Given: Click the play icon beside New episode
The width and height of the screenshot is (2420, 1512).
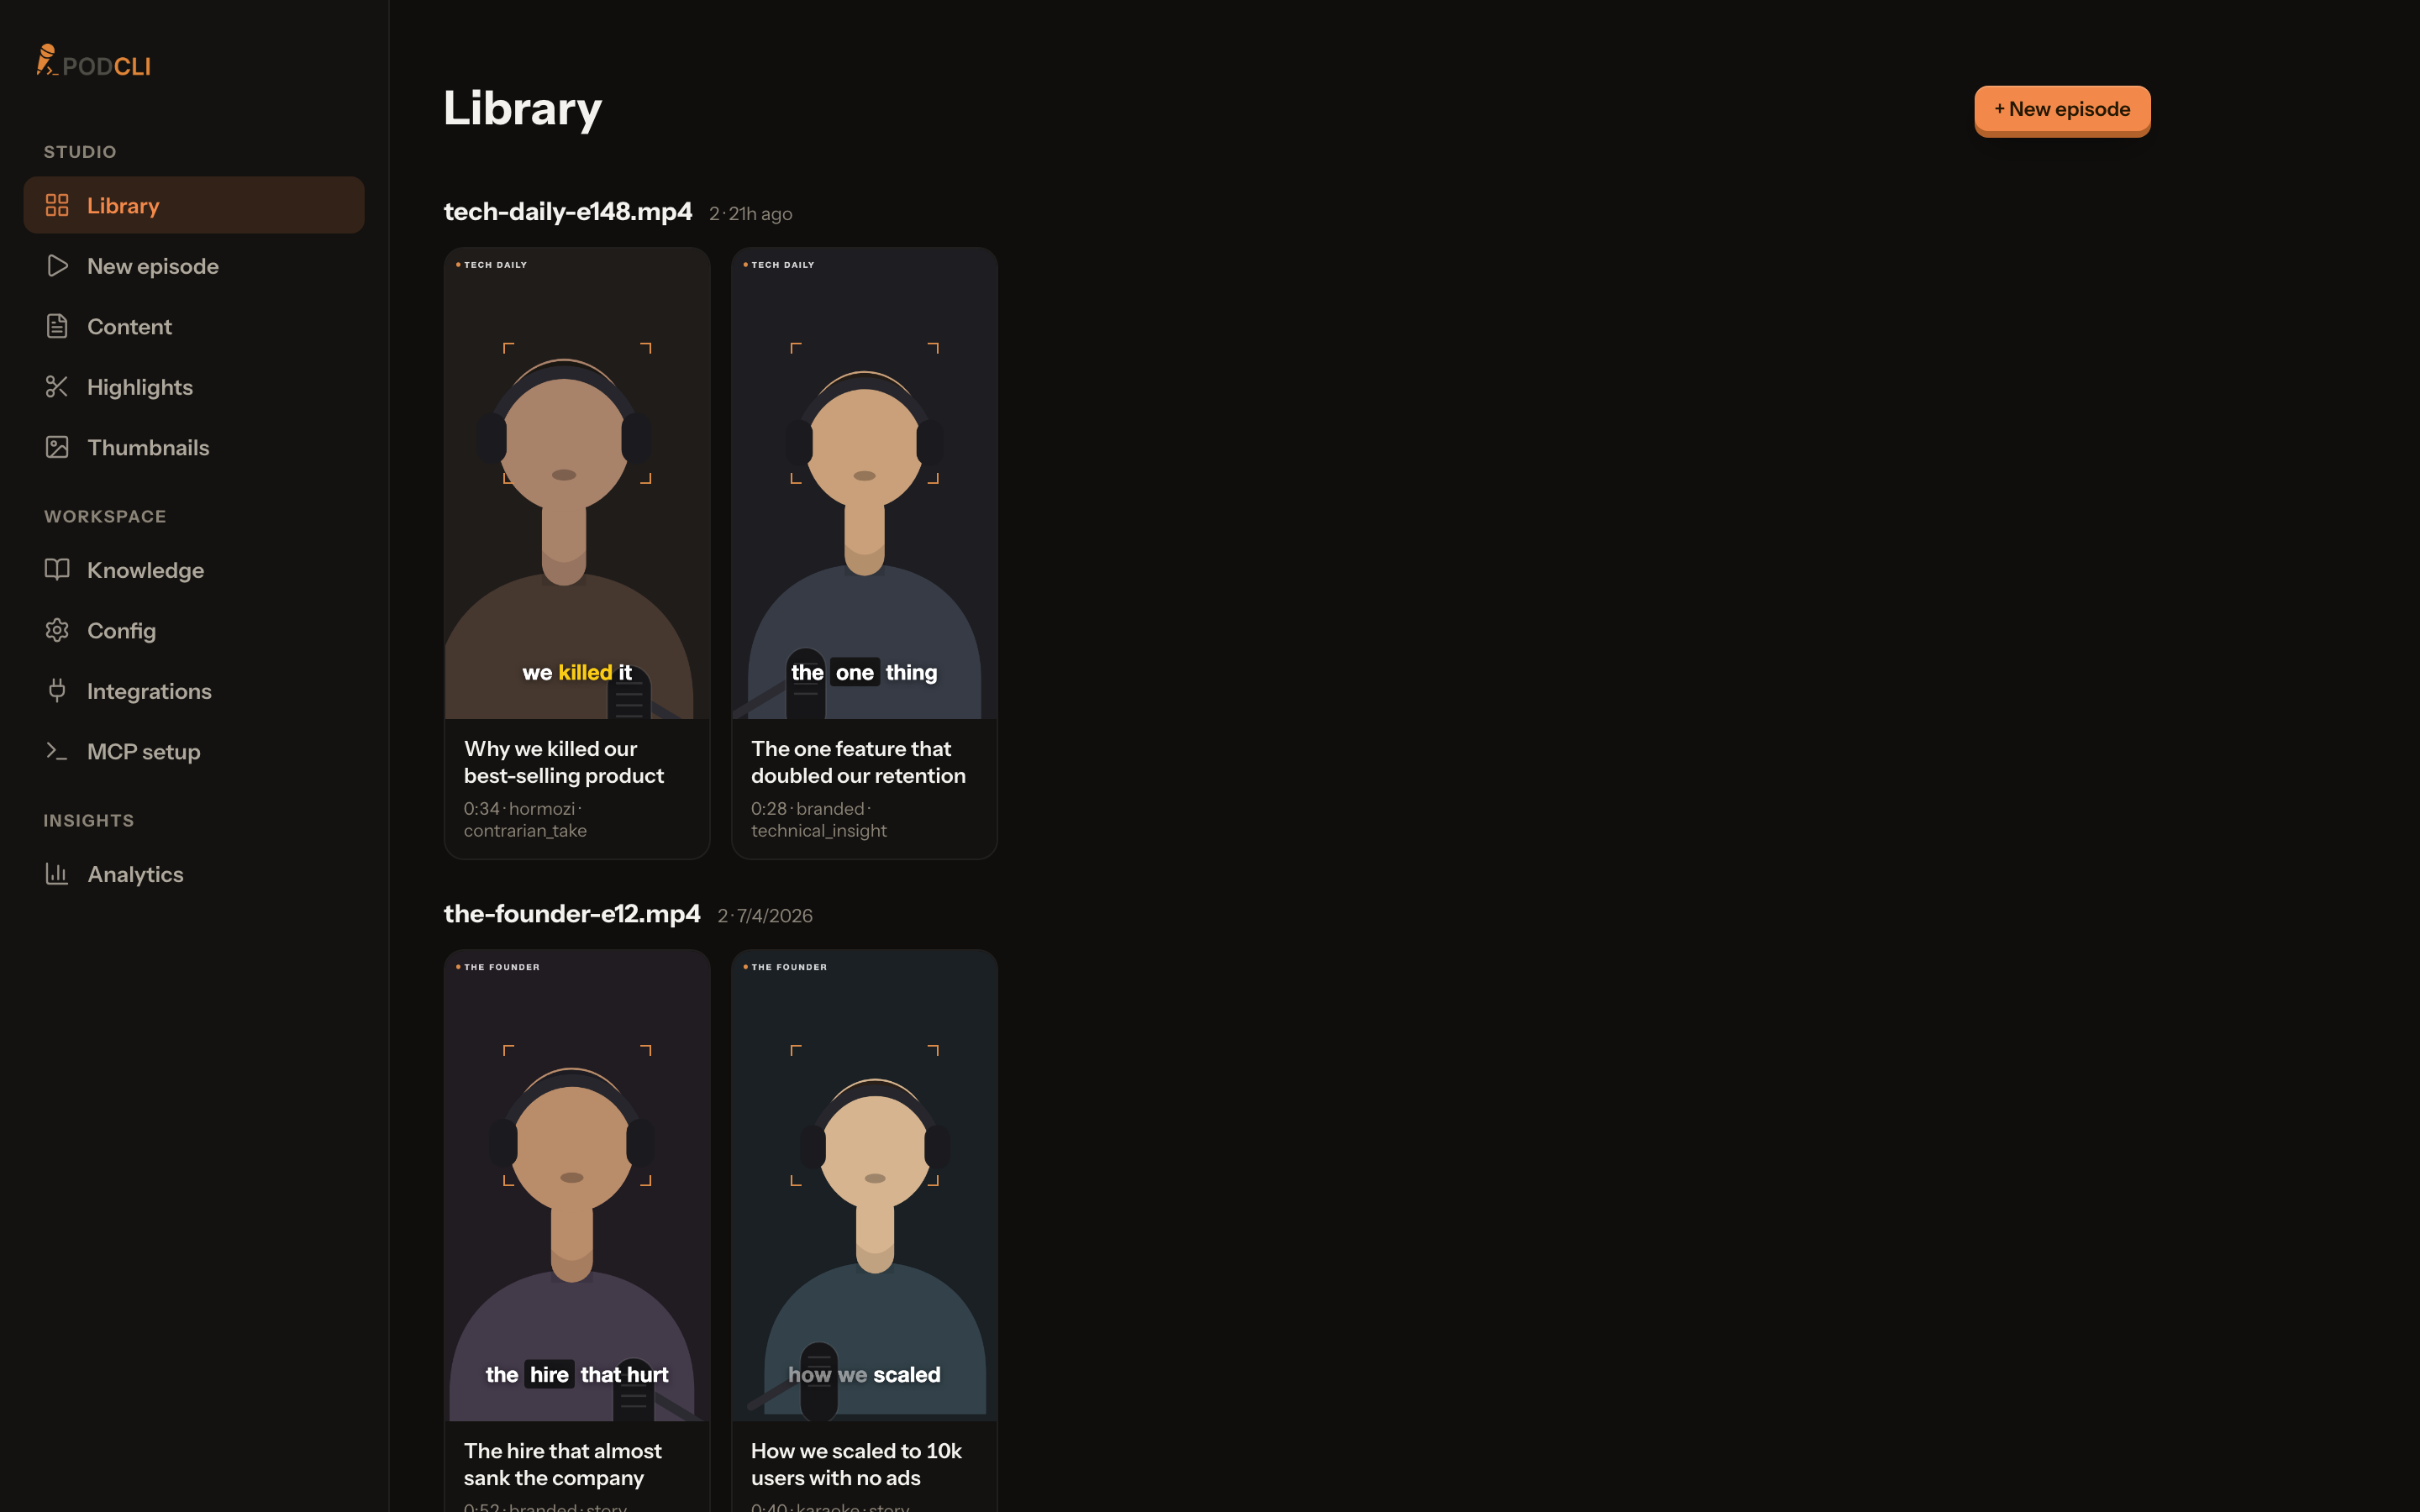Looking at the screenshot, I should click(x=57, y=266).
